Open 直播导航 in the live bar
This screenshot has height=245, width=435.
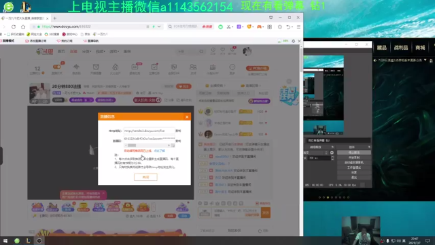point(90,41)
